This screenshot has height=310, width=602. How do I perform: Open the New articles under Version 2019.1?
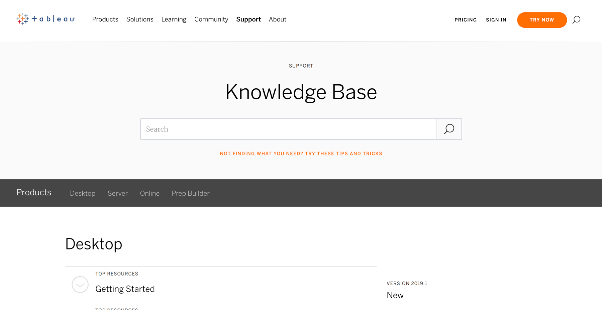pos(395,295)
